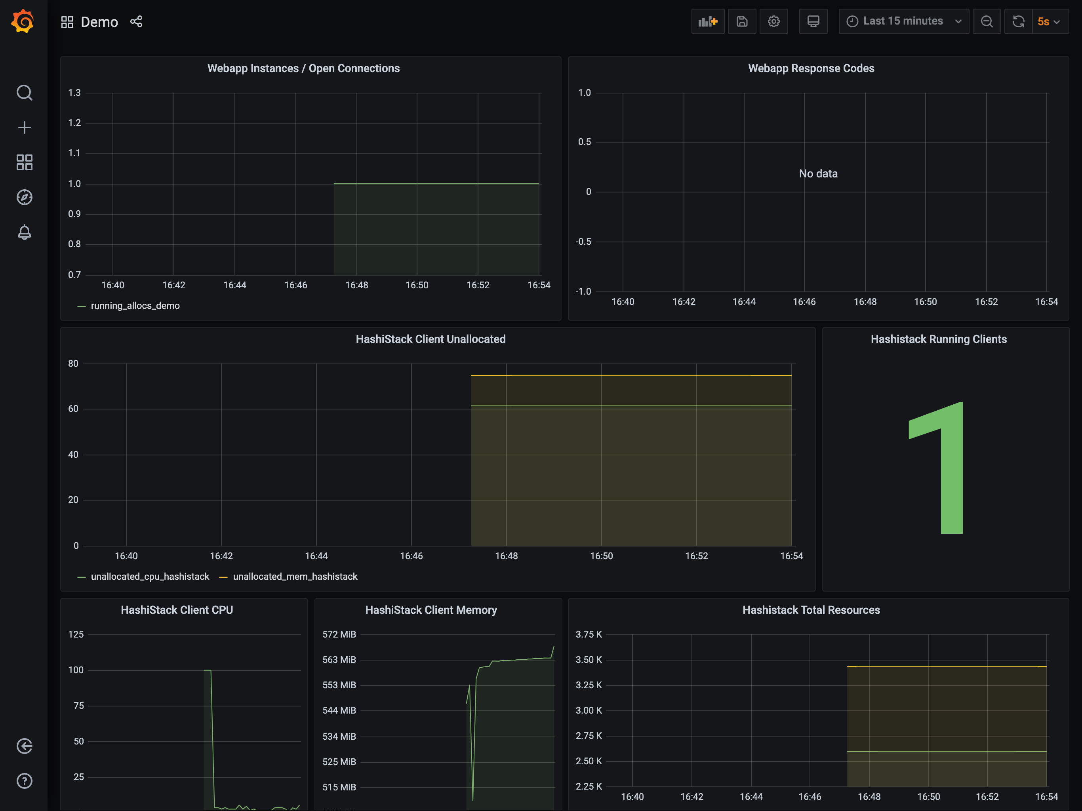Open the HashiStack Client Memory panel menu

431,610
